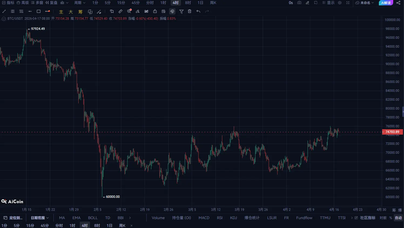Toggle the MACD sub-indicator

[204, 218]
